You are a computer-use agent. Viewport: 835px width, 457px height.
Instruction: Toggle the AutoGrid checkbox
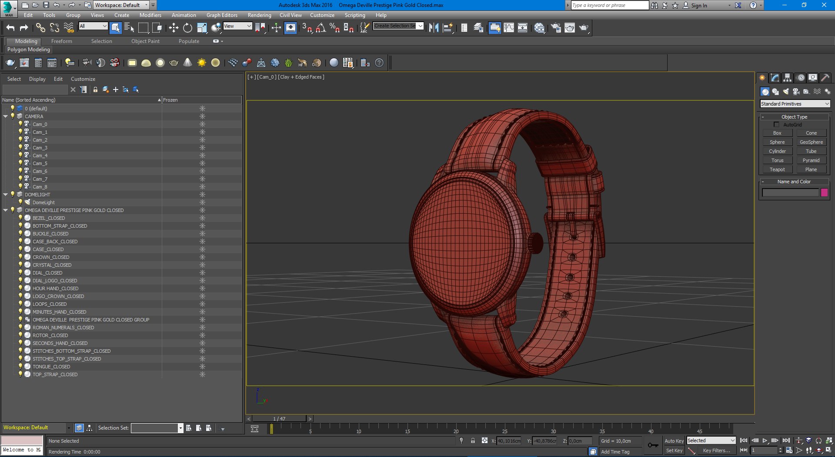pos(776,125)
